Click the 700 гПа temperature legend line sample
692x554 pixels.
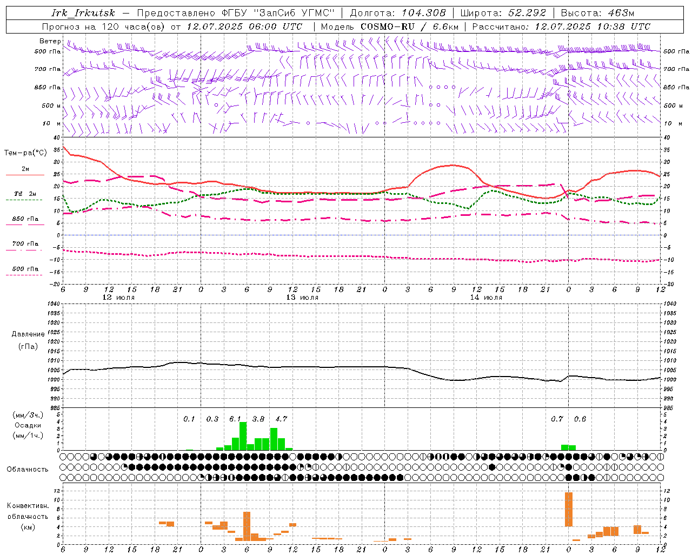point(24,250)
